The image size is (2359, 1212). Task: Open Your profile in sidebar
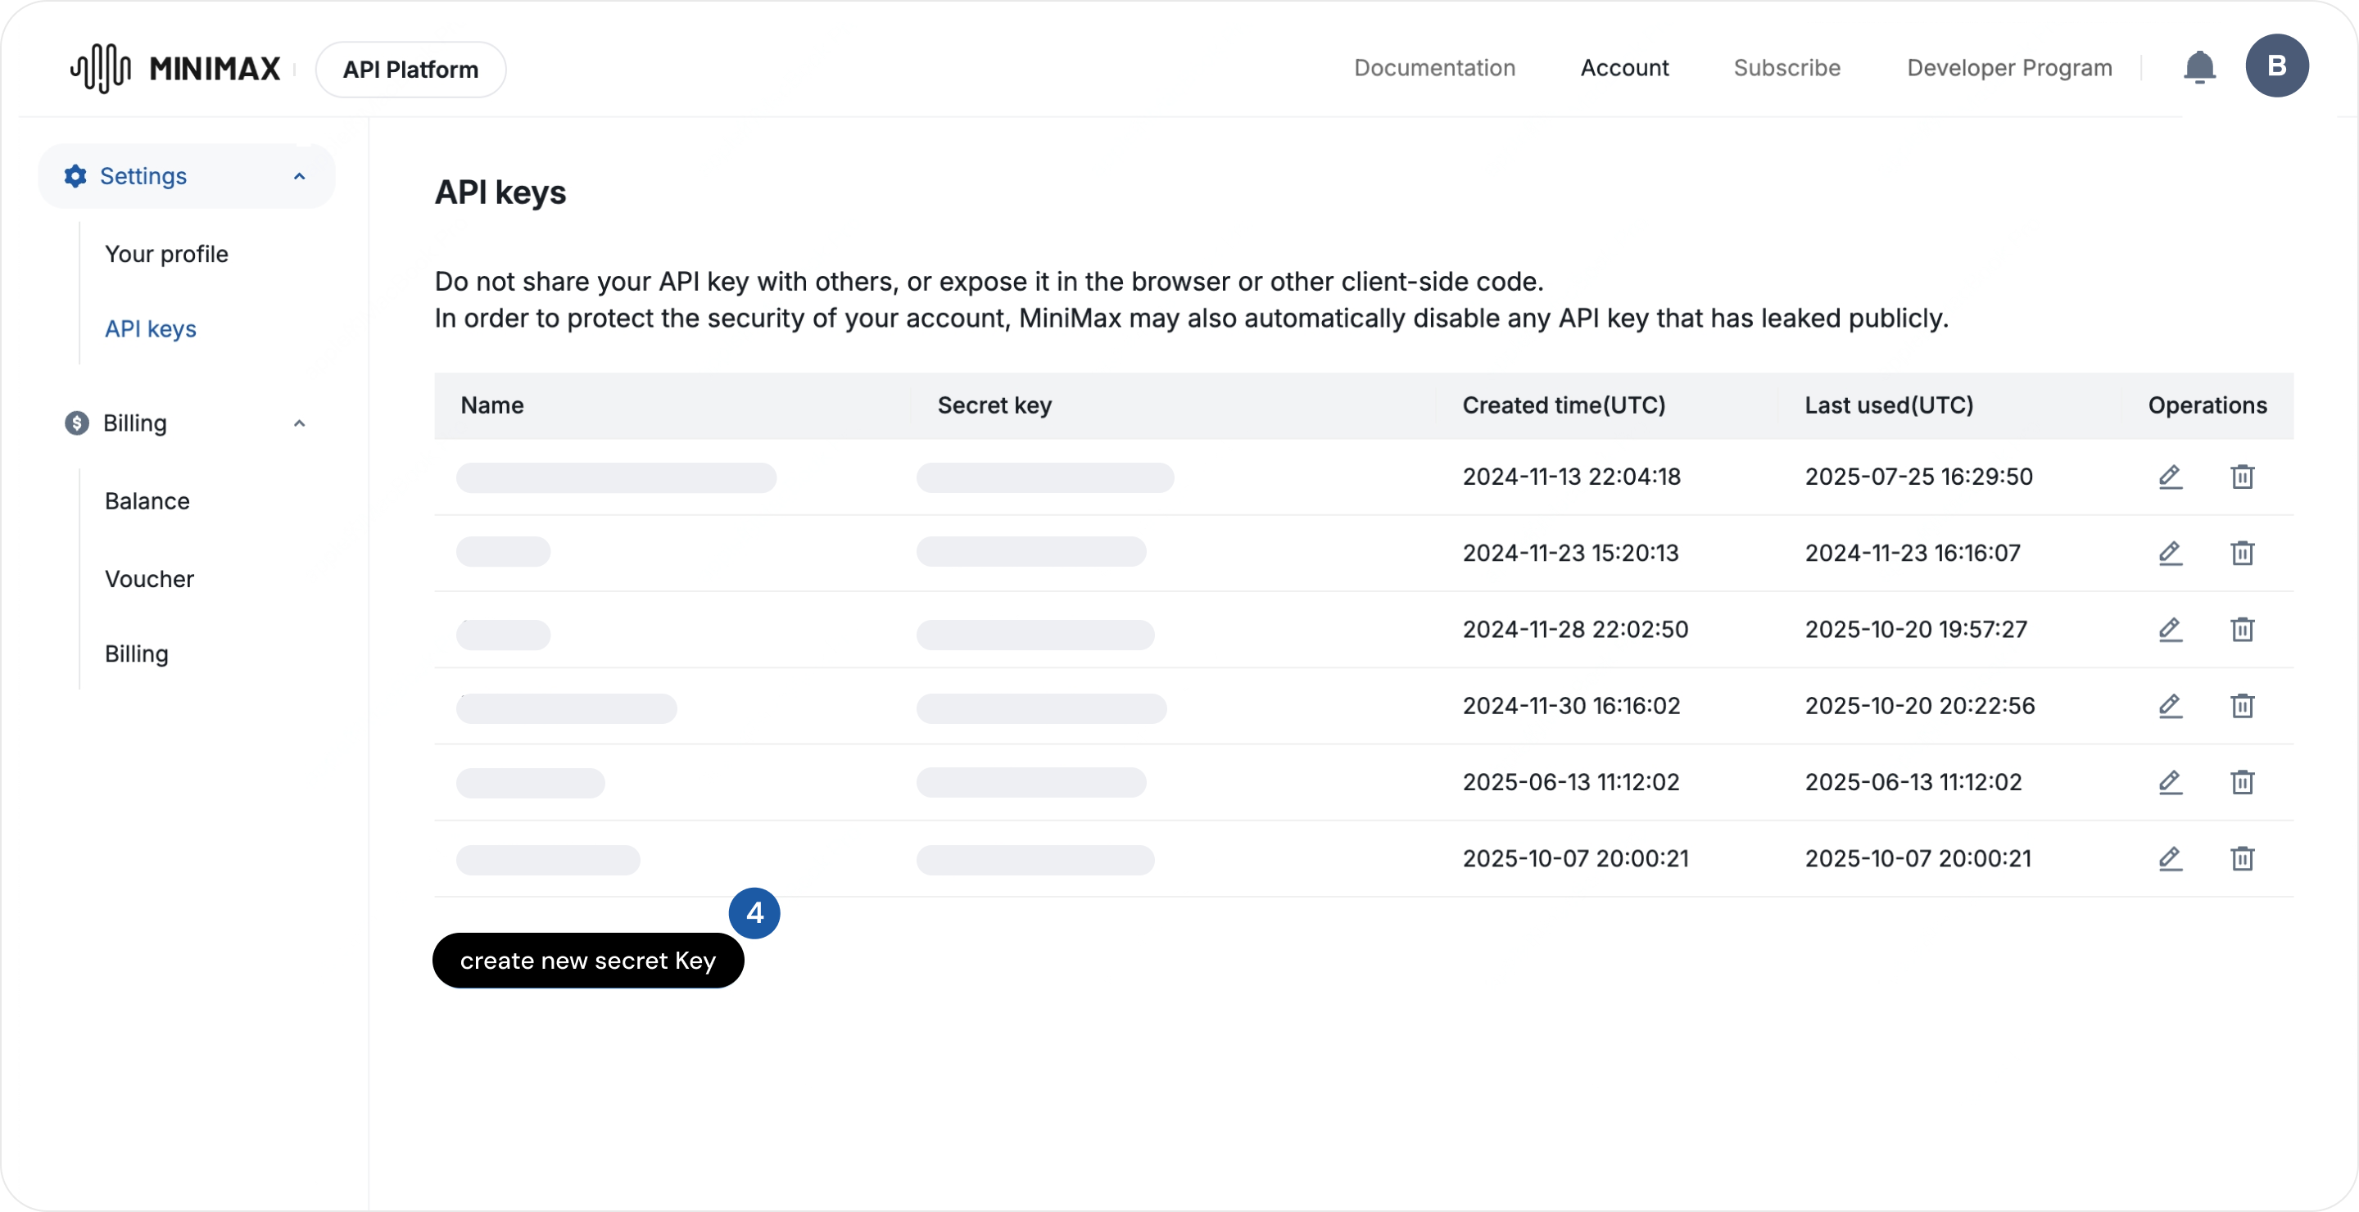pyautogui.click(x=165, y=254)
